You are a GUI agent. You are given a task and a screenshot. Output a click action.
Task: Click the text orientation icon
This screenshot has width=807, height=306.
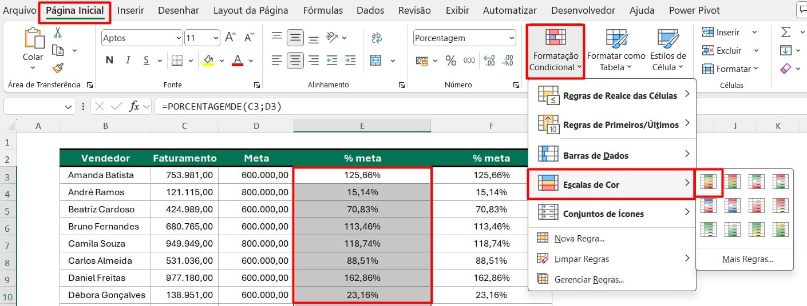333,38
